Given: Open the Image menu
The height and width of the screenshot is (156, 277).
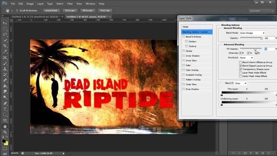Looking at the screenshot, I should coord(30,3).
